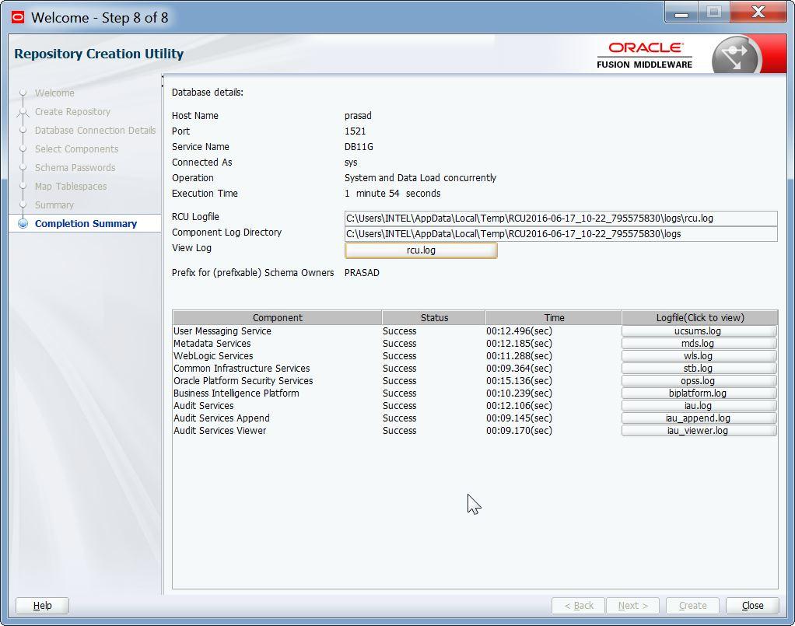Select the Welcome step in sidebar

(54, 93)
